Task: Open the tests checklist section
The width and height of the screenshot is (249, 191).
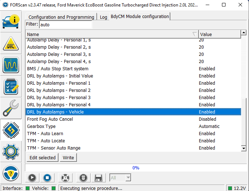Action: point(11,86)
